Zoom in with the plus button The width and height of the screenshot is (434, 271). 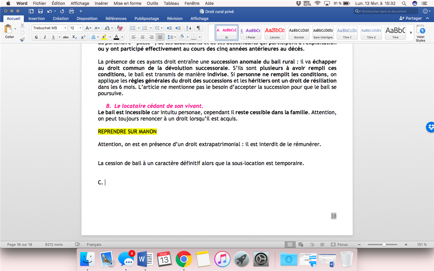point(406,244)
